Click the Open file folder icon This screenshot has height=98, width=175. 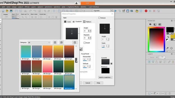pos(7,11)
